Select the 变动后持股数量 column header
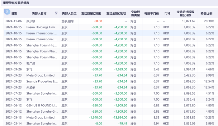The height and width of the screenshot is (126, 218). pos(186,14)
